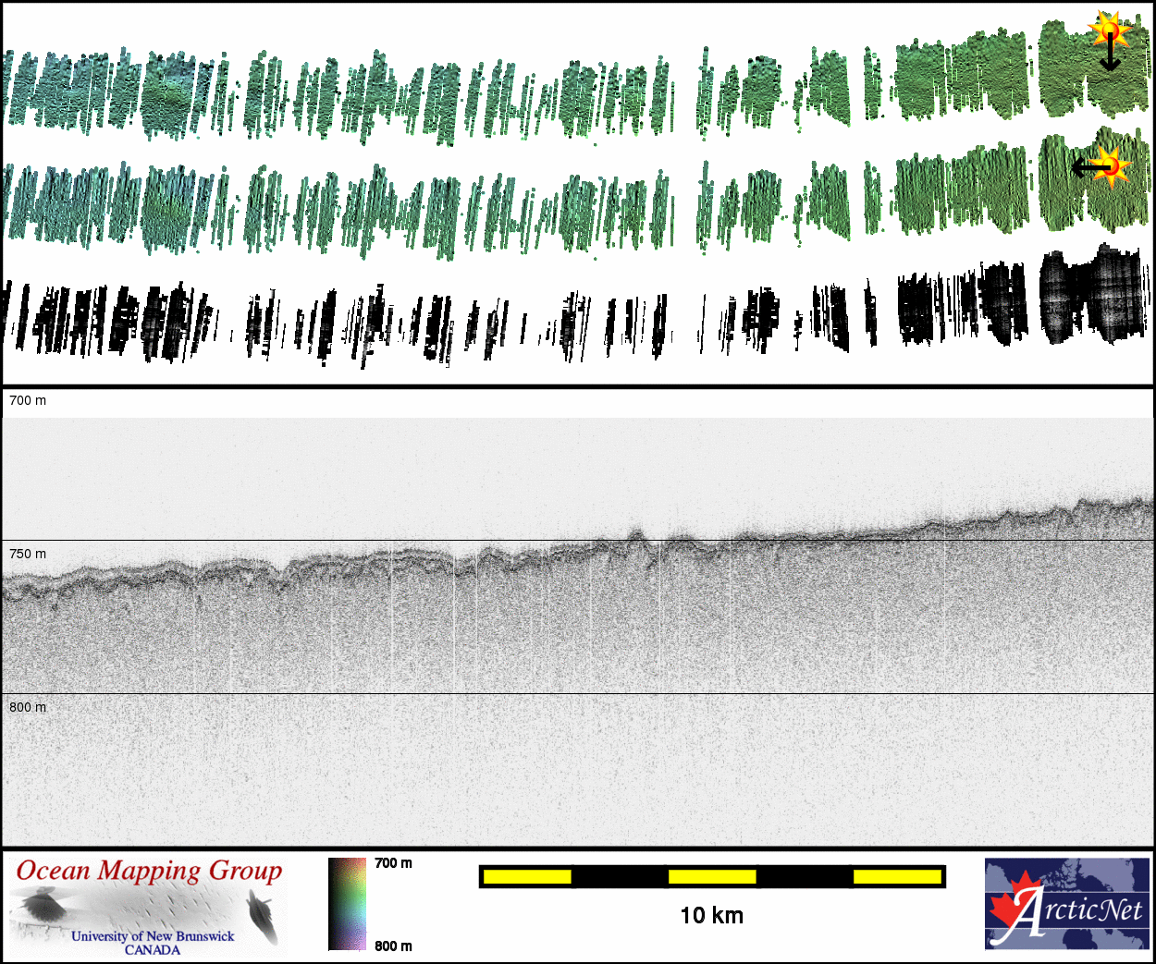Click the Ocean Mapping Group title text
The width and height of the screenshot is (1156, 964).
pos(149,871)
